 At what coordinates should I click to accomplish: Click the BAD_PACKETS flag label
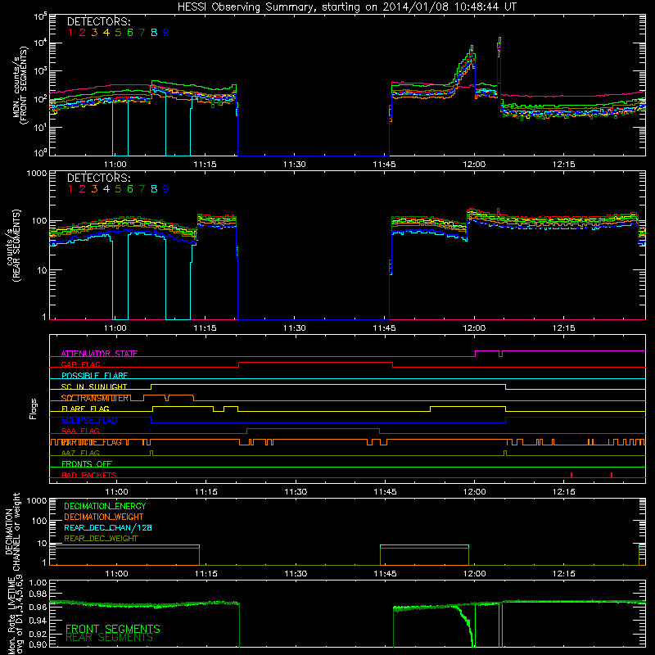click(89, 475)
